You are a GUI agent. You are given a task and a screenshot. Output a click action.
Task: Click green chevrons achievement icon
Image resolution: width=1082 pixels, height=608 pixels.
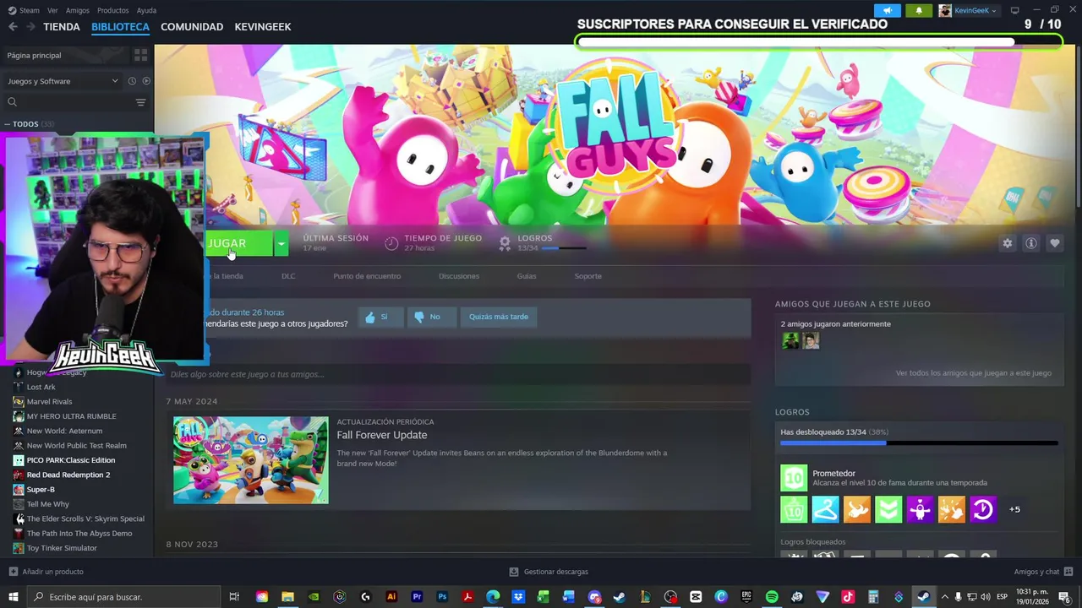point(888,509)
